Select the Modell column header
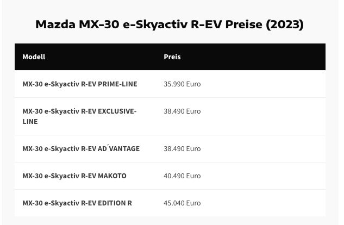344x225 pixels. tap(34, 57)
